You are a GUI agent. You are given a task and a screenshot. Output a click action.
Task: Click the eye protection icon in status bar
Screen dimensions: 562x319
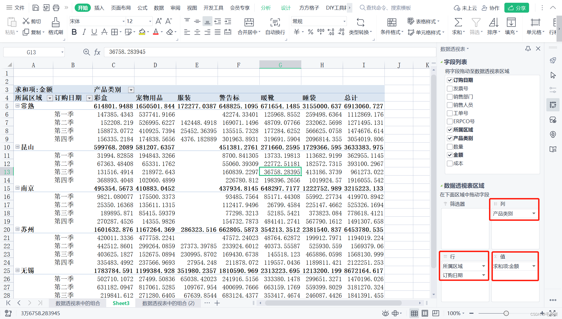click(x=385, y=313)
